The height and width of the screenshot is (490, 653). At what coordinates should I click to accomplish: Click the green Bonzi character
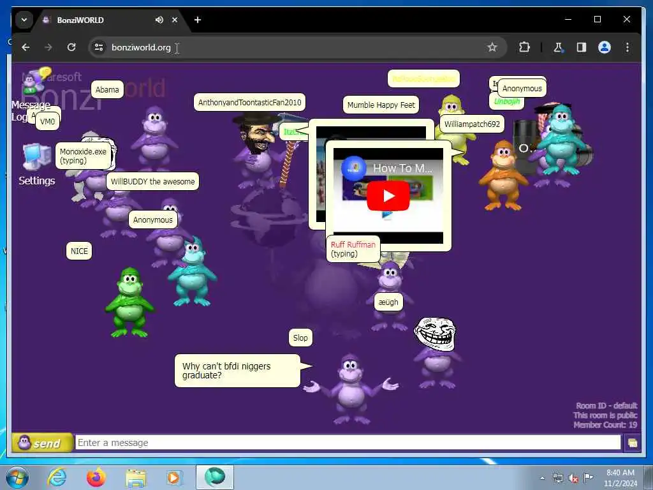click(129, 303)
